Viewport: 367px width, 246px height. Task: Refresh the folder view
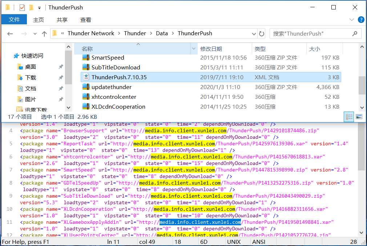pyautogui.click(x=261, y=34)
